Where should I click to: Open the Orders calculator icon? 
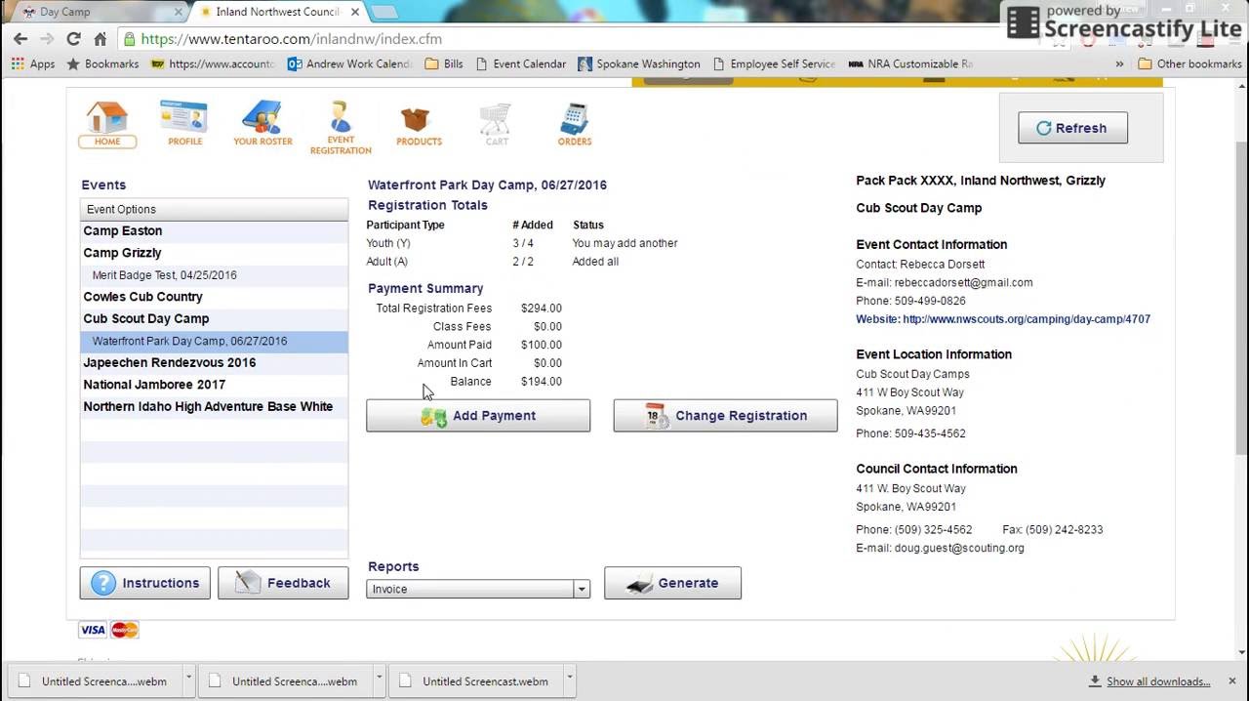tap(575, 124)
